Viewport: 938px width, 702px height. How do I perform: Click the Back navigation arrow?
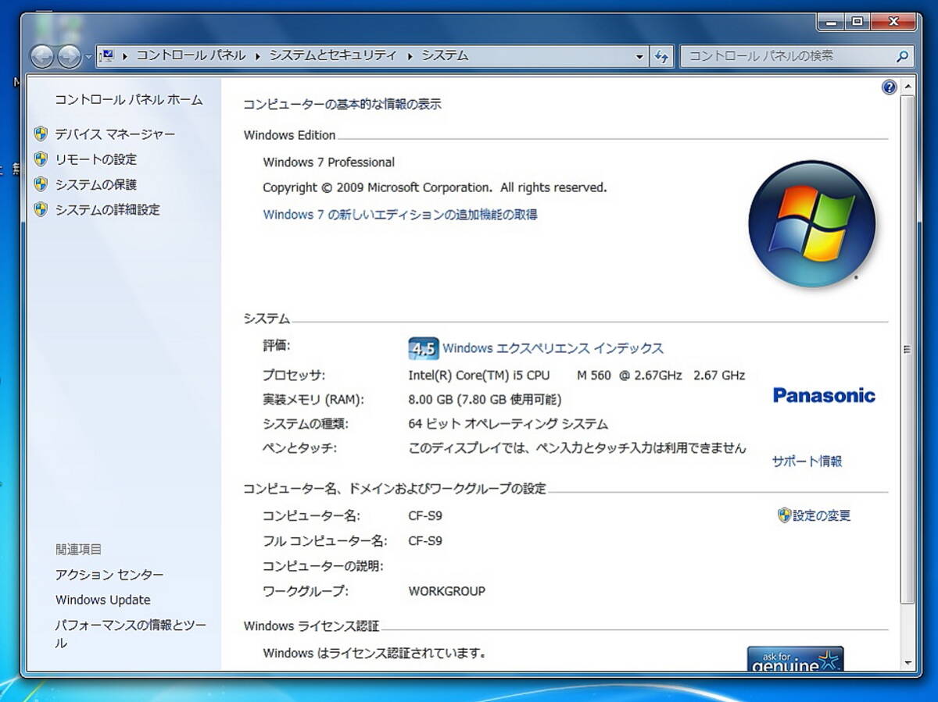42,56
